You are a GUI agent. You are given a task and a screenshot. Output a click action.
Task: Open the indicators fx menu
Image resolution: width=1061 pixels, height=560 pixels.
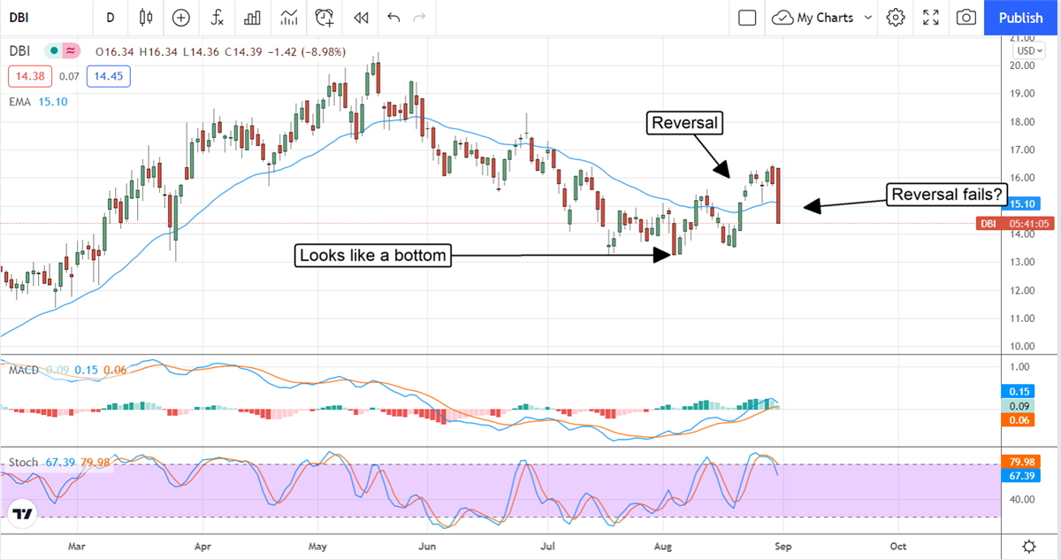pyautogui.click(x=217, y=17)
